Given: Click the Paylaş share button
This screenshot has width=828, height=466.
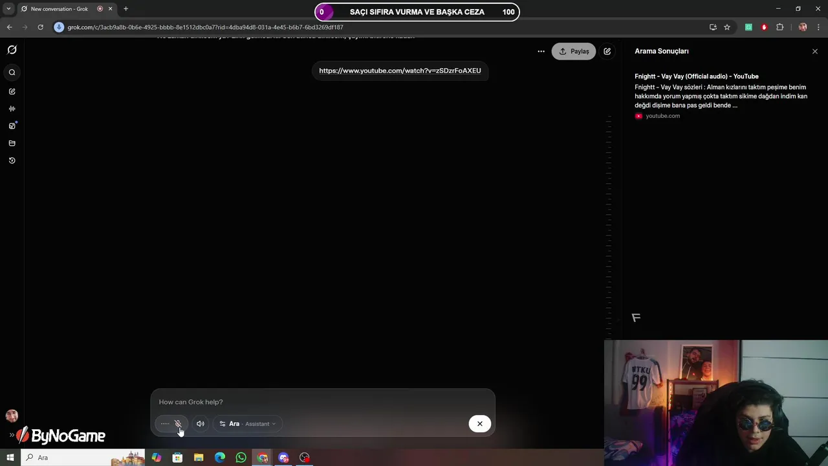Looking at the screenshot, I should (574, 51).
